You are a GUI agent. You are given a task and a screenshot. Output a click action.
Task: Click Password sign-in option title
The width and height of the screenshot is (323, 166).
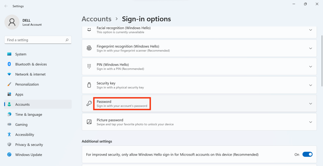tap(104, 101)
